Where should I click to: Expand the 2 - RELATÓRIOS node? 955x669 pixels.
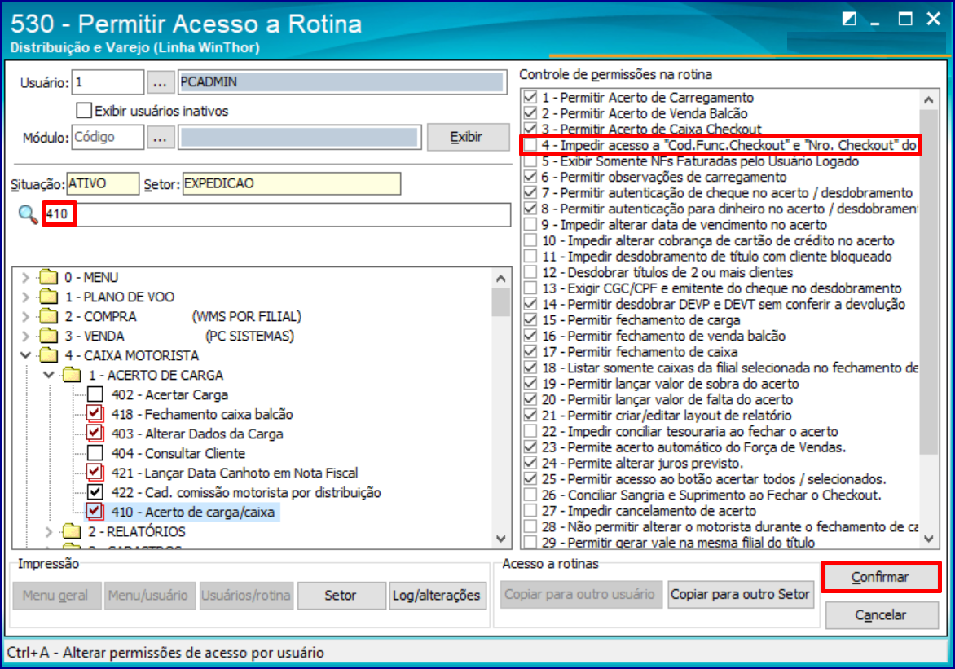(49, 531)
